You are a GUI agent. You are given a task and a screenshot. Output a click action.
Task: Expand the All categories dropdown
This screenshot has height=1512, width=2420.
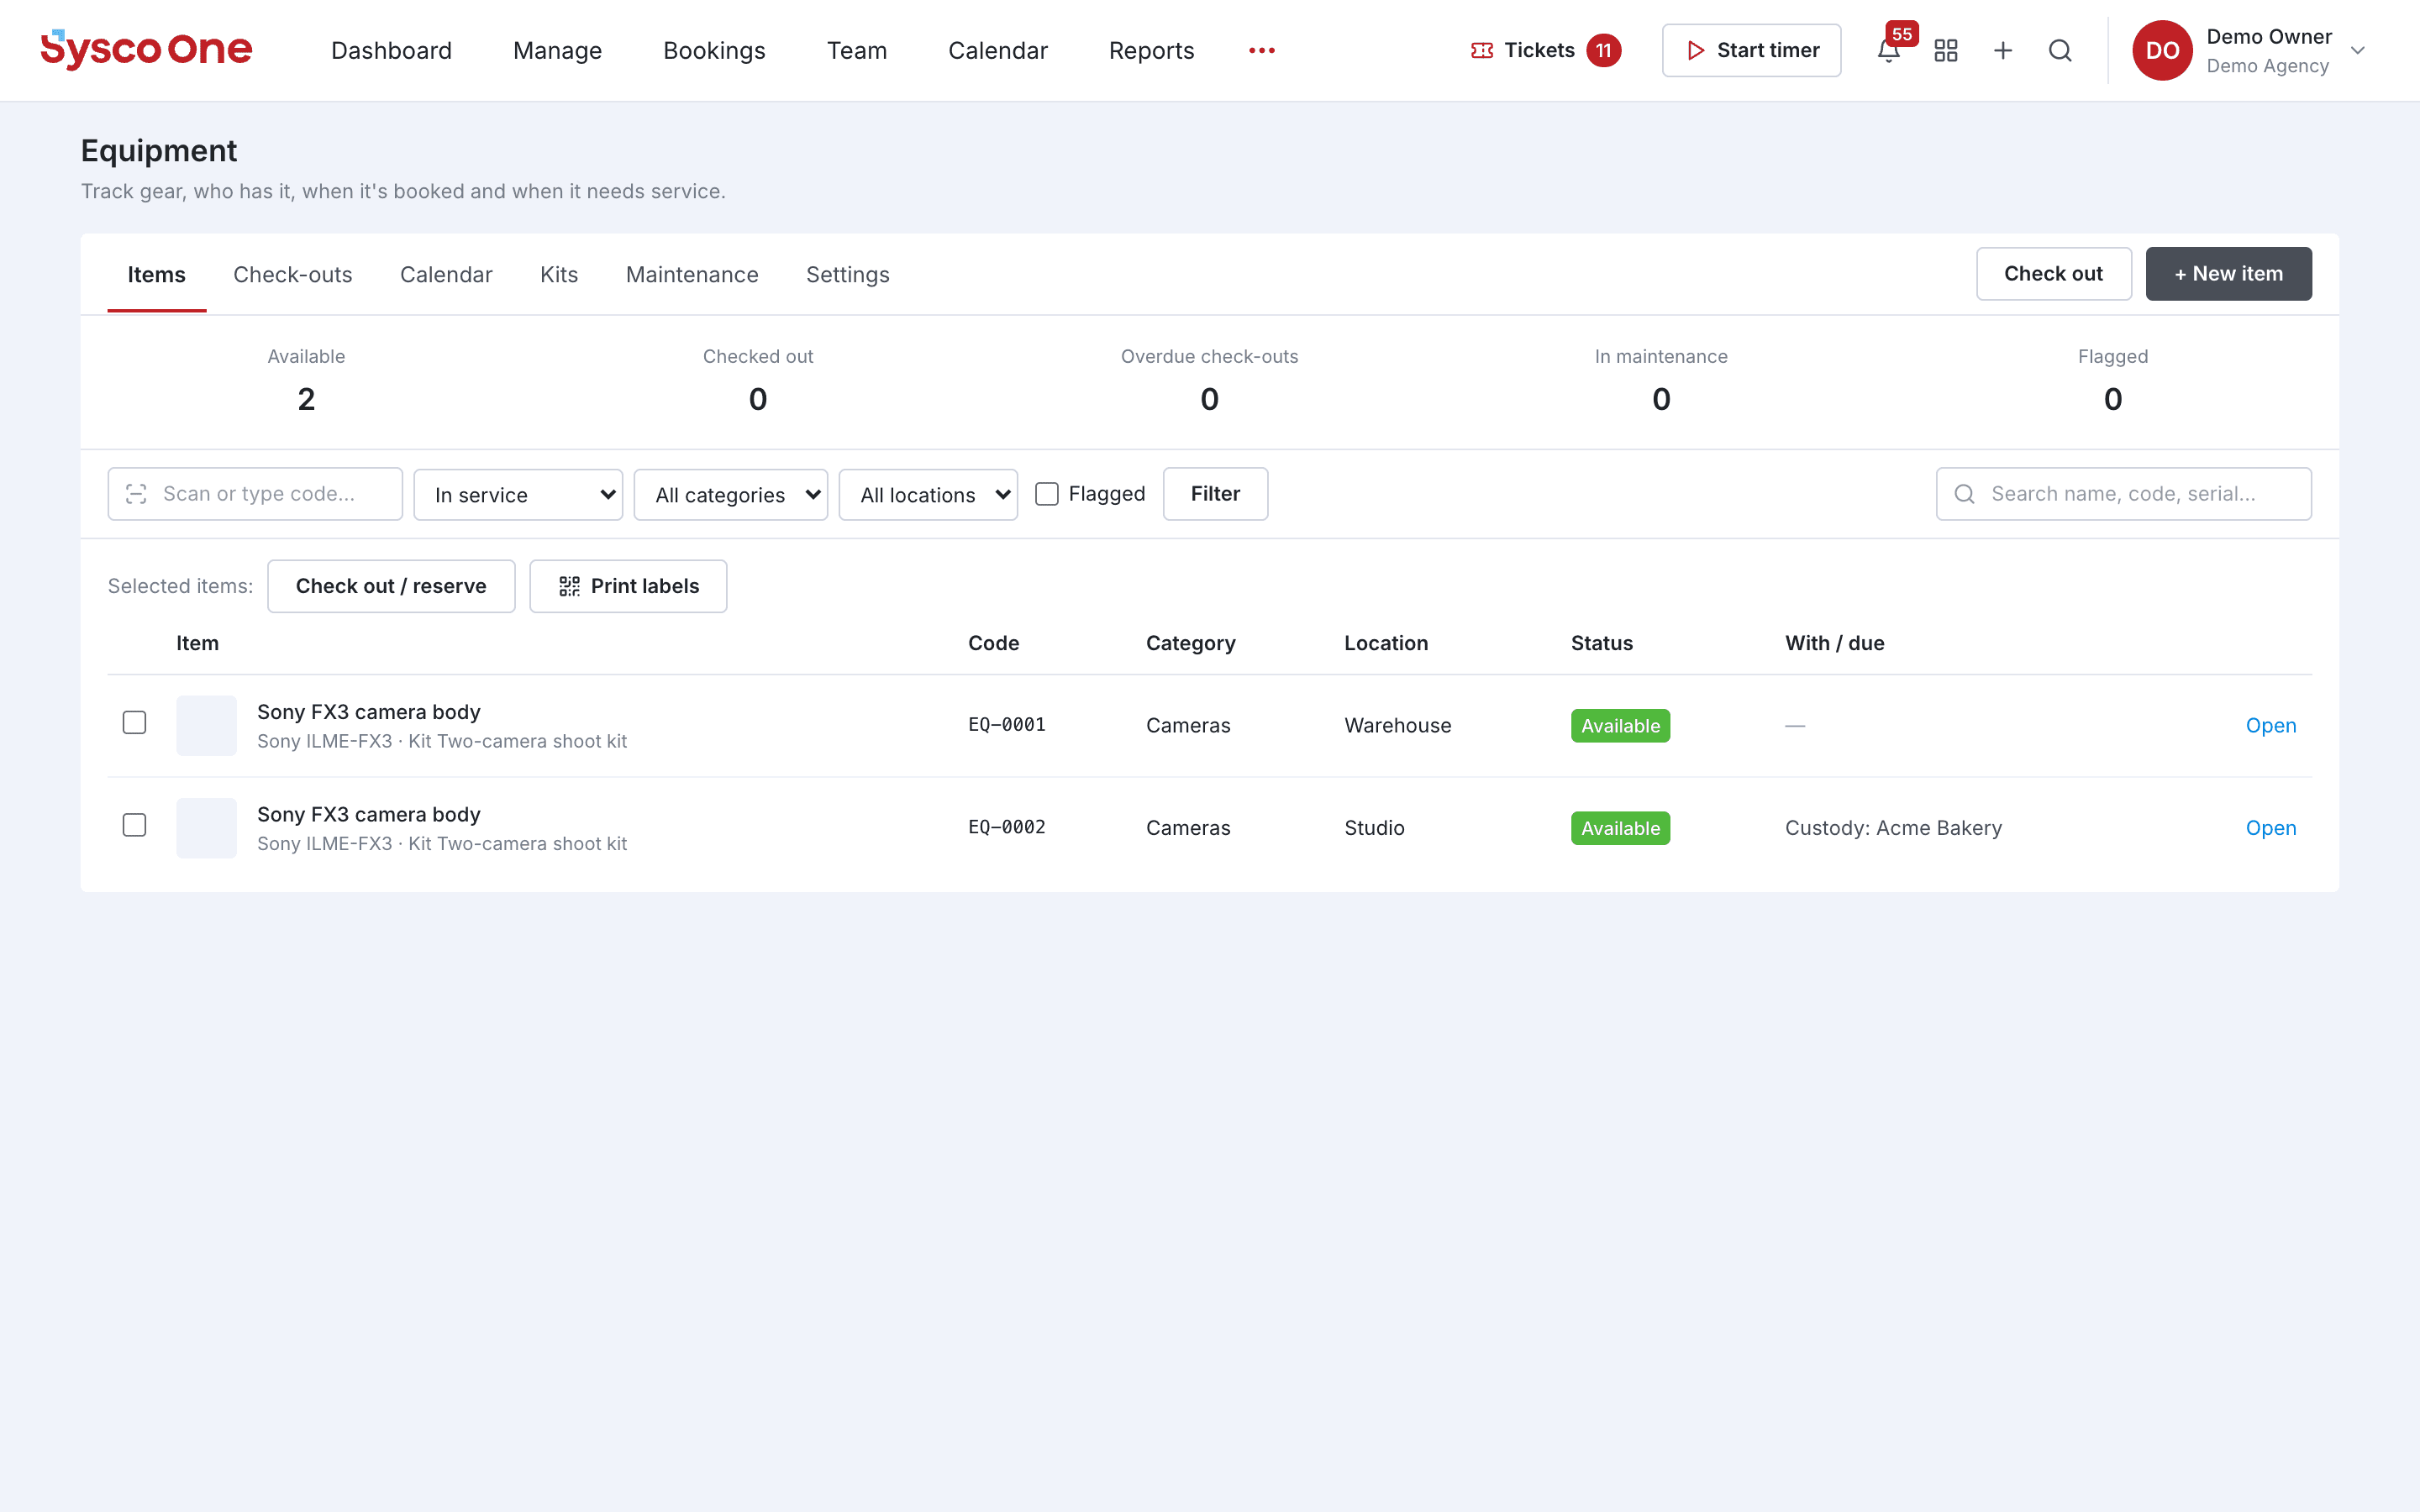[x=731, y=495]
